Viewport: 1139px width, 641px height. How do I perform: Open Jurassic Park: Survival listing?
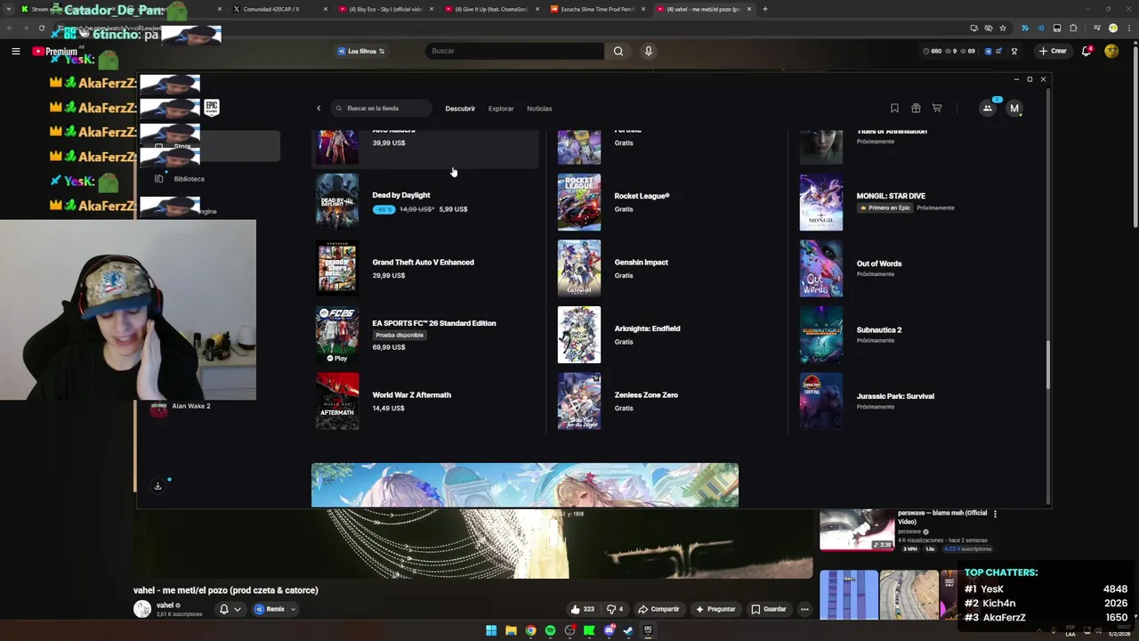pos(909,401)
